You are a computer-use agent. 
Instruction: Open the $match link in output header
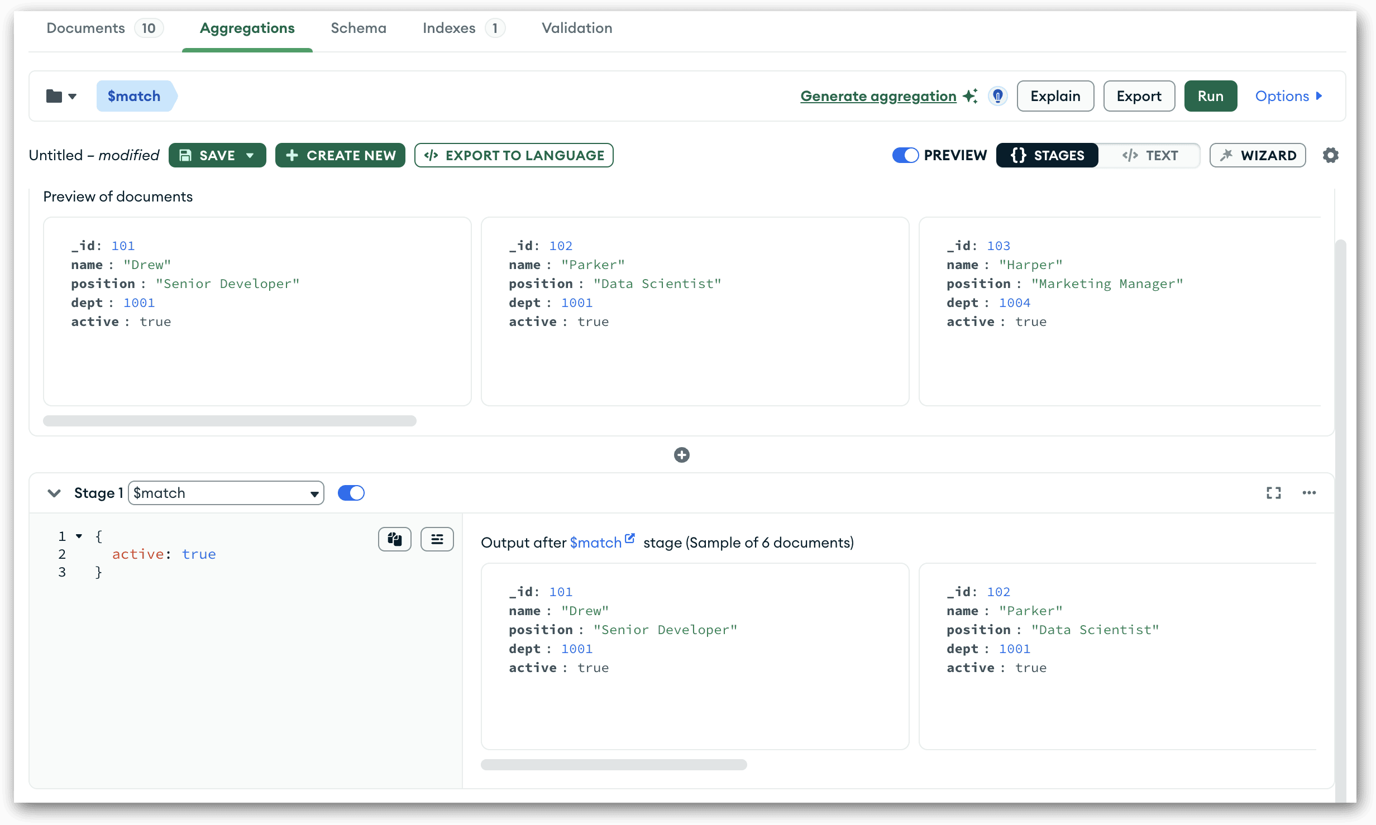pyautogui.click(x=596, y=543)
